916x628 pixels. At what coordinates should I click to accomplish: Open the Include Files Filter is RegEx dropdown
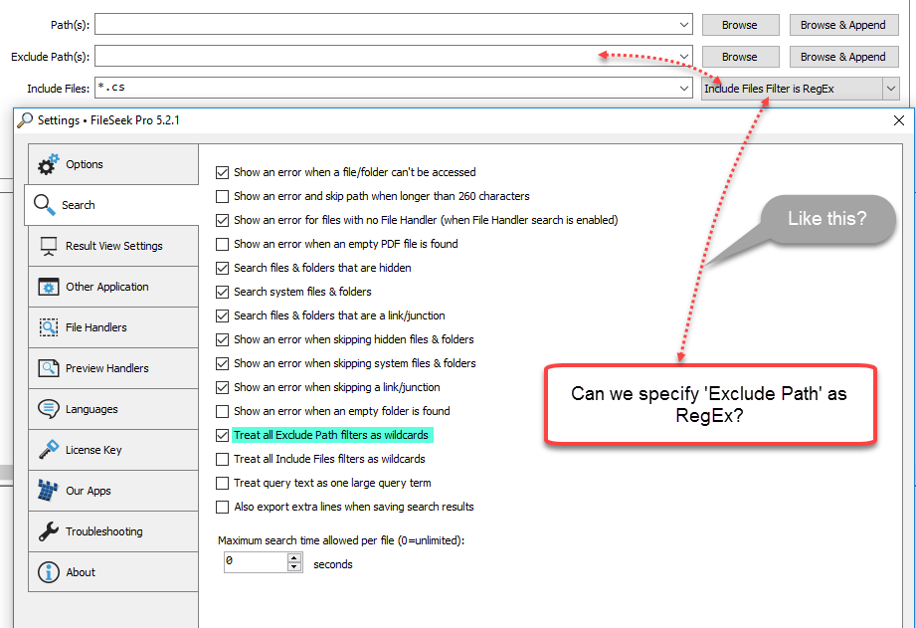pos(889,89)
